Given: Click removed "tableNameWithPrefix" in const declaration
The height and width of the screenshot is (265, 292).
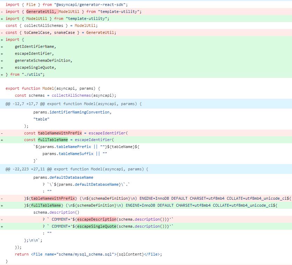Looking at the screenshot, I should 60,133.
